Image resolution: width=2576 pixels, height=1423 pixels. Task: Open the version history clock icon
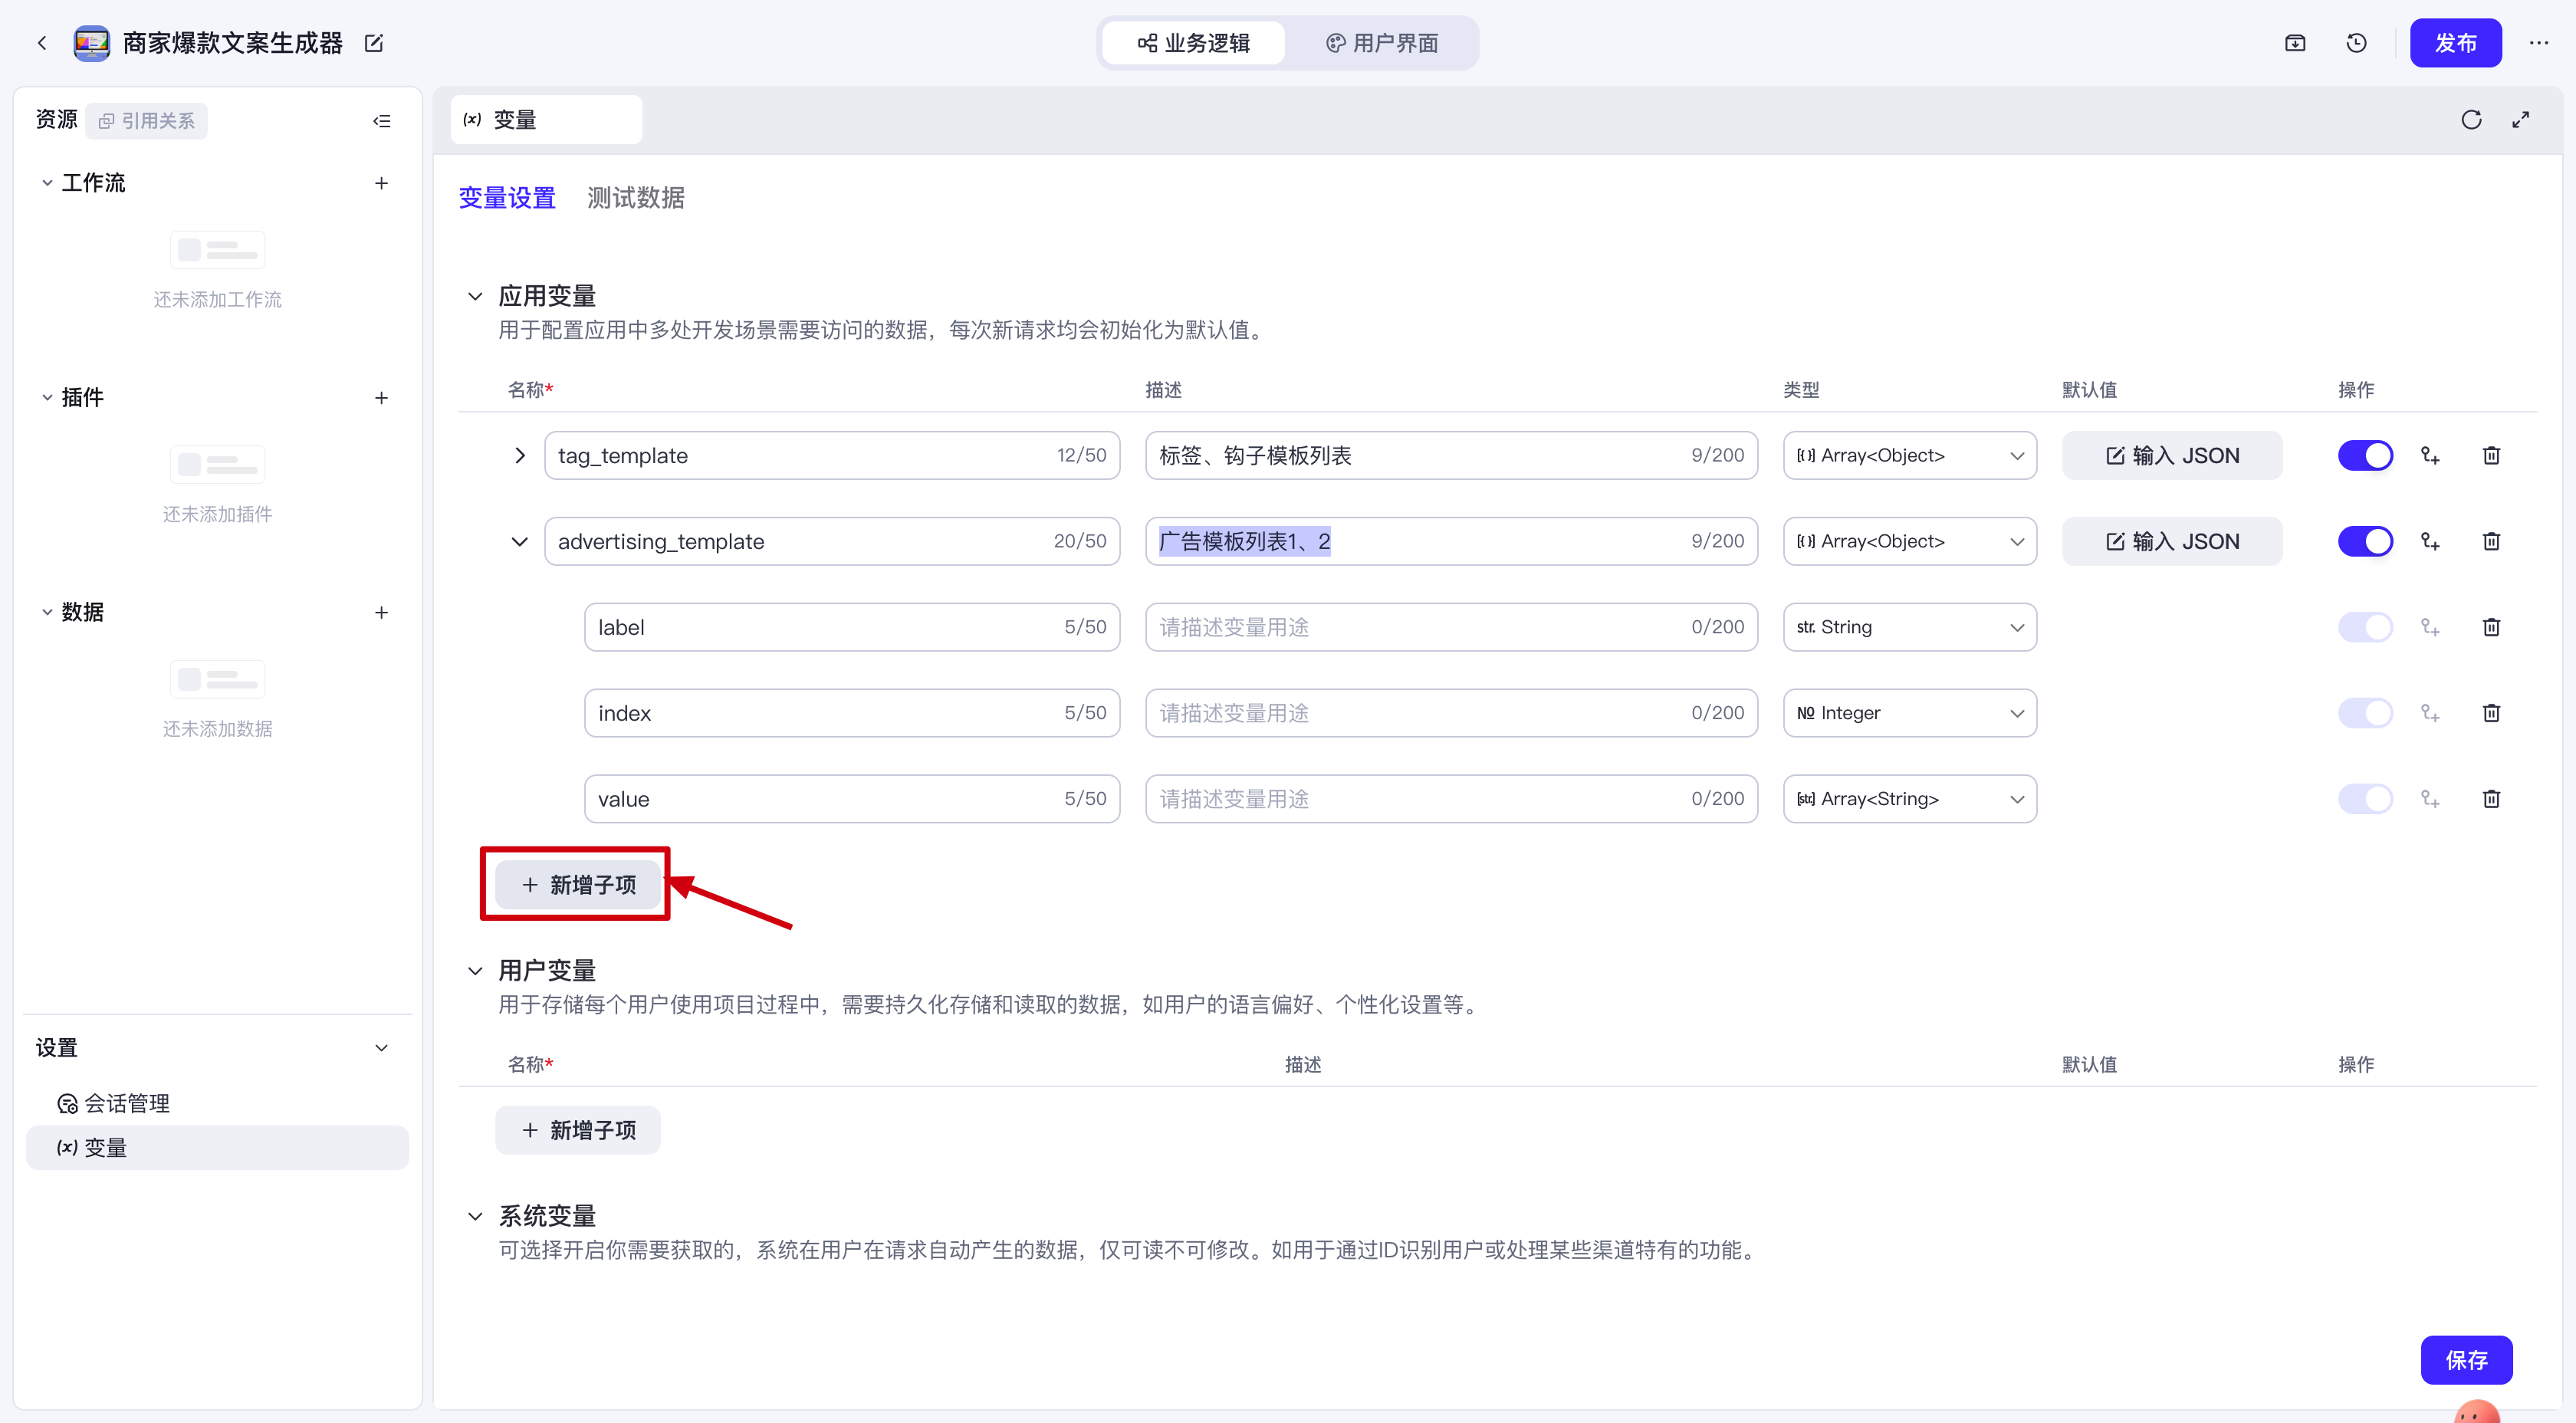(x=2356, y=43)
